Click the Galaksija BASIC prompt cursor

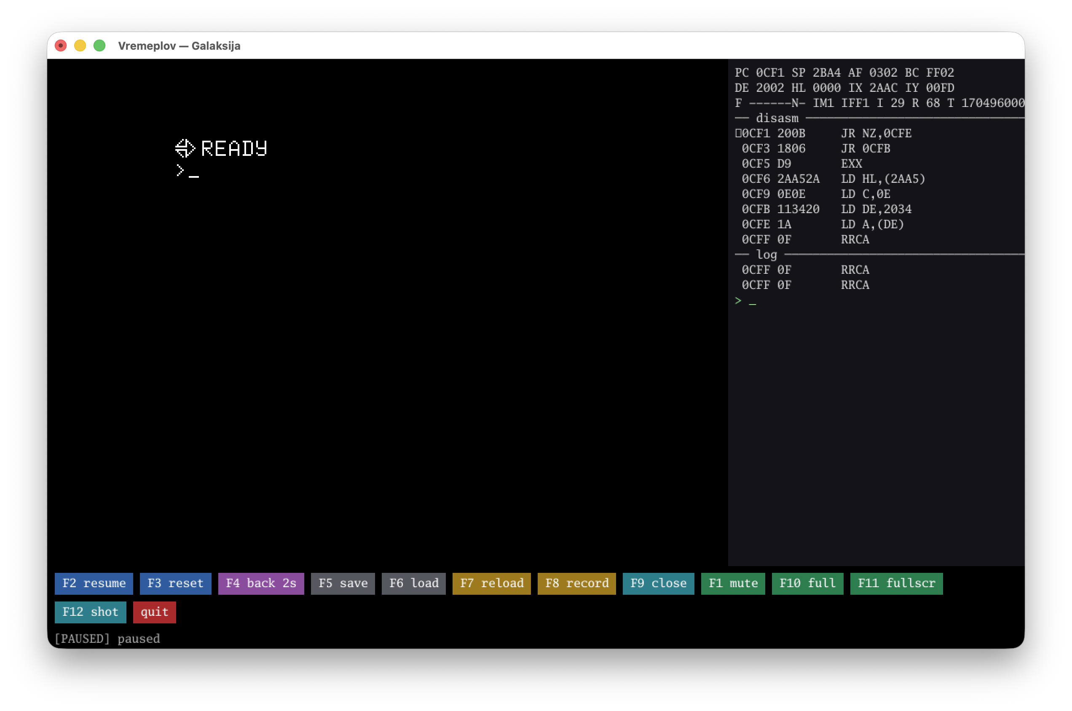click(x=194, y=176)
